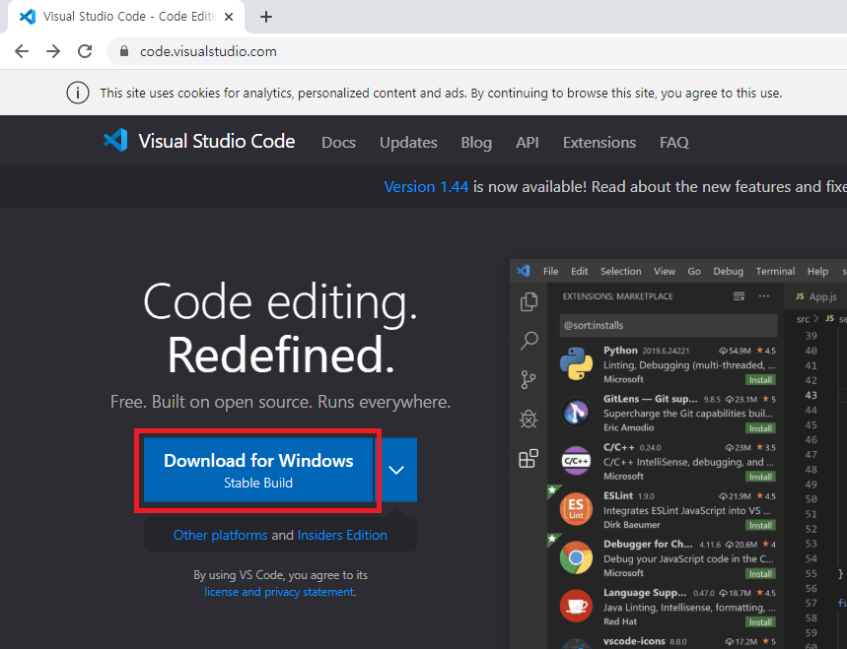This screenshot has width=847, height=649.
Task: Click the VS Code logo in the editor title bar
Action: (524, 271)
